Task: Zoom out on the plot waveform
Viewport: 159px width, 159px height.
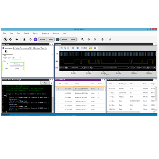Action: click(68, 48)
